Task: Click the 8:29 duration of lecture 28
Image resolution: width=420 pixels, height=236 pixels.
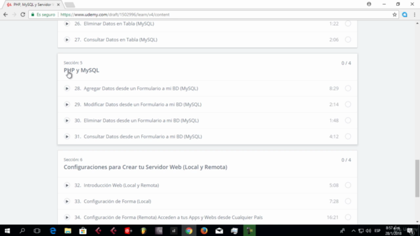Action: tap(334, 88)
